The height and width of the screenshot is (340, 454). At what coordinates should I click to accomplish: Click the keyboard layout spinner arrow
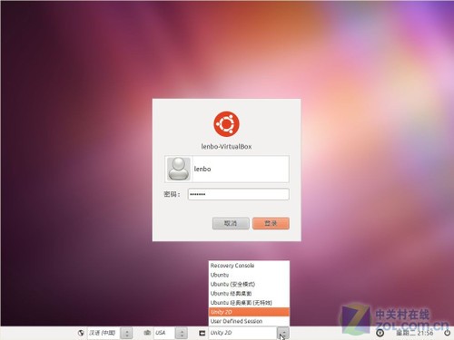click(x=182, y=333)
